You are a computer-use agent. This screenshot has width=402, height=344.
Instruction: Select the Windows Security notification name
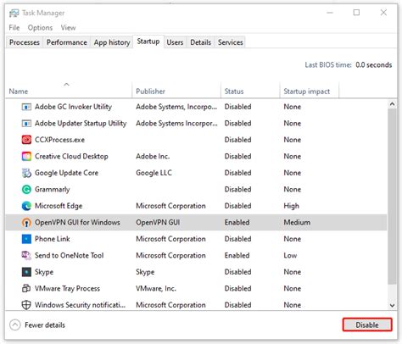pyautogui.click(x=80, y=305)
